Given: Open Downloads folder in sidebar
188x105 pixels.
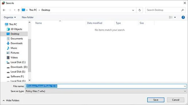Looking at the screenshot, I should (x=16, y=43).
